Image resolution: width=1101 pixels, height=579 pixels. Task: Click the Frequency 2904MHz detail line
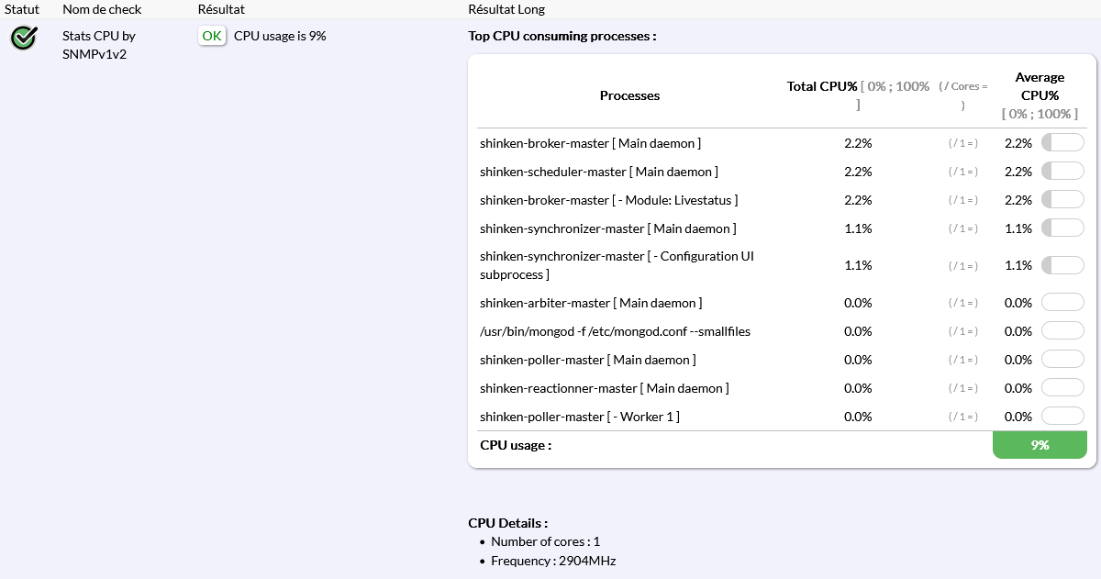click(552, 561)
